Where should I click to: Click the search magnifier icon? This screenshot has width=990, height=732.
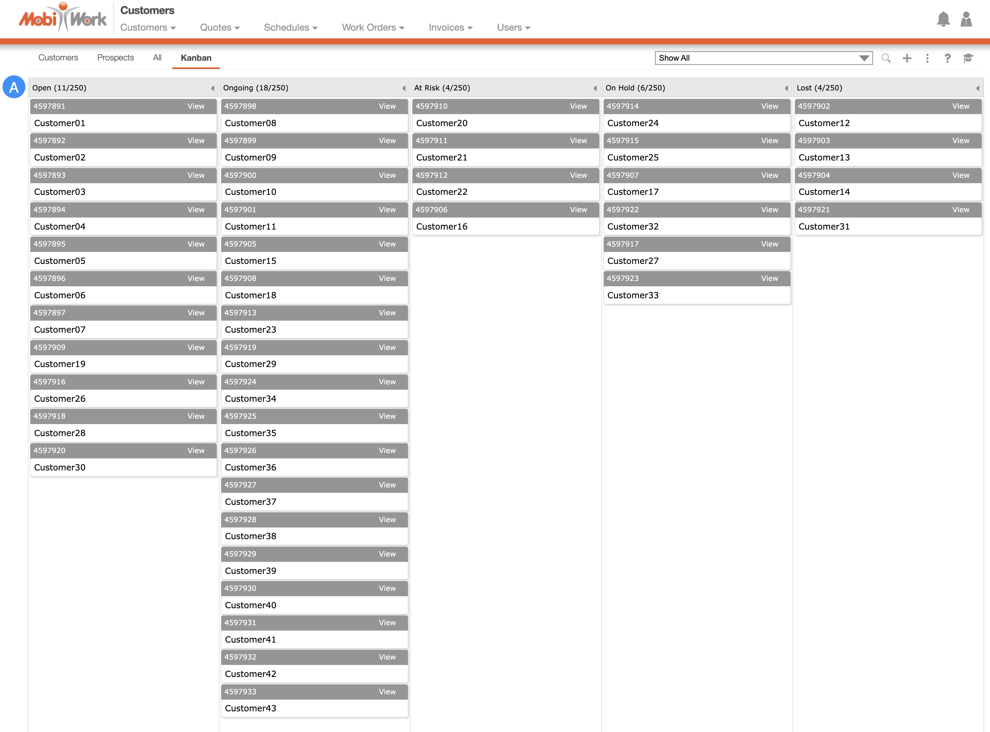point(886,58)
